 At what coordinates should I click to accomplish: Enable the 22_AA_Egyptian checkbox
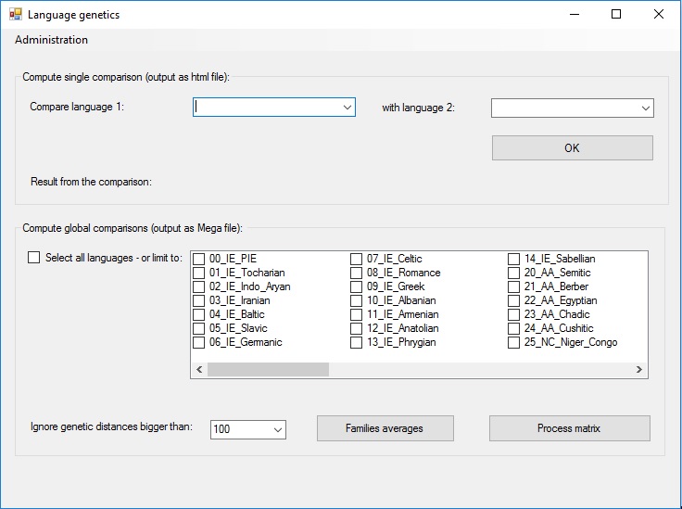[513, 300]
